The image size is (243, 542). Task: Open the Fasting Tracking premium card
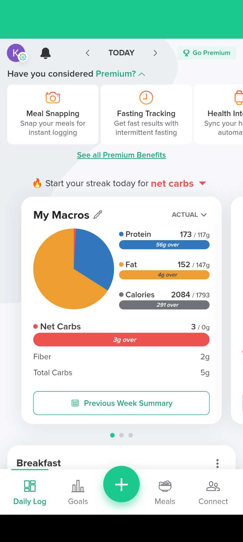coord(146,115)
